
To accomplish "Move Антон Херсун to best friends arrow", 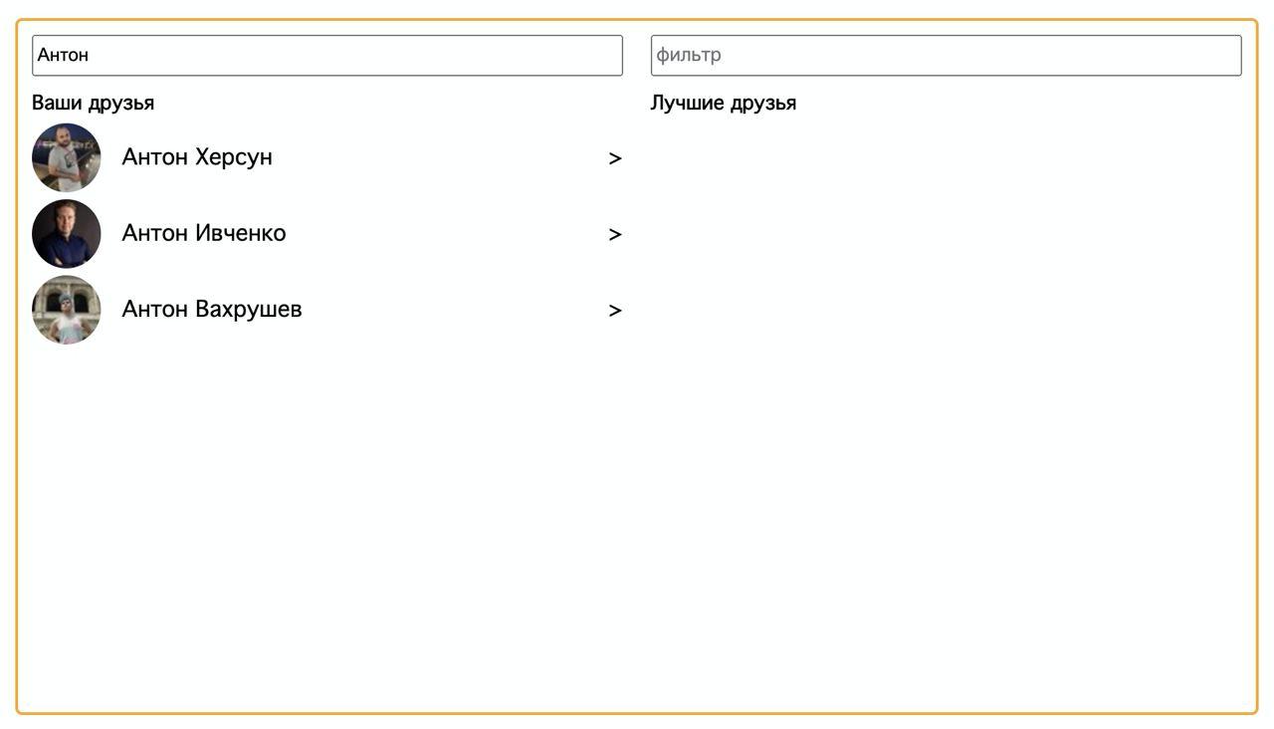I will click(615, 158).
